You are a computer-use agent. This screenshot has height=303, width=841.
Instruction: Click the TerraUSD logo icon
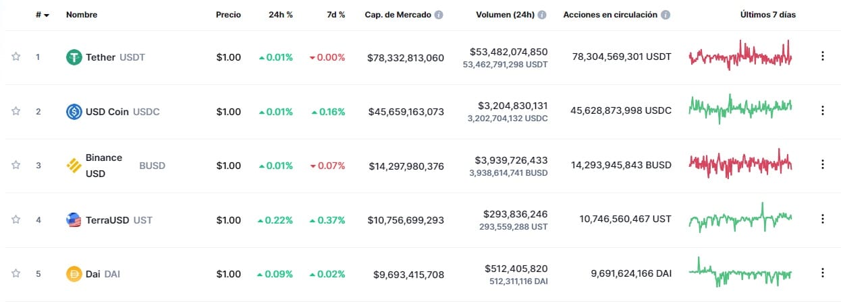tap(74, 220)
